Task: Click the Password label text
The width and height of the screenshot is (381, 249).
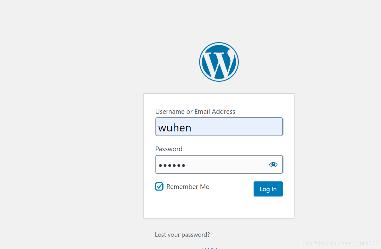Action: (169, 149)
